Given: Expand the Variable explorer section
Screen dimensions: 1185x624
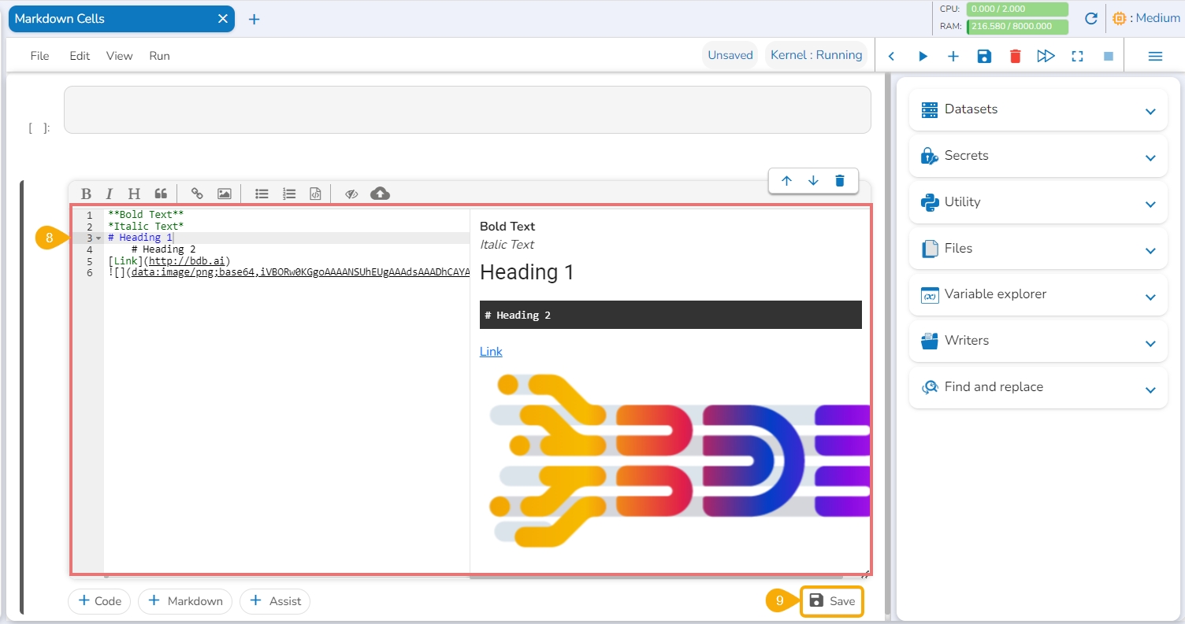Looking at the screenshot, I should 1038,294.
